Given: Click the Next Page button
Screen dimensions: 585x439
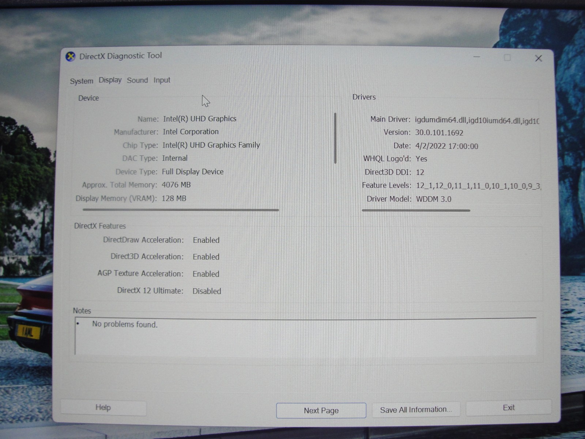Looking at the screenshot, I should (321, 410).
